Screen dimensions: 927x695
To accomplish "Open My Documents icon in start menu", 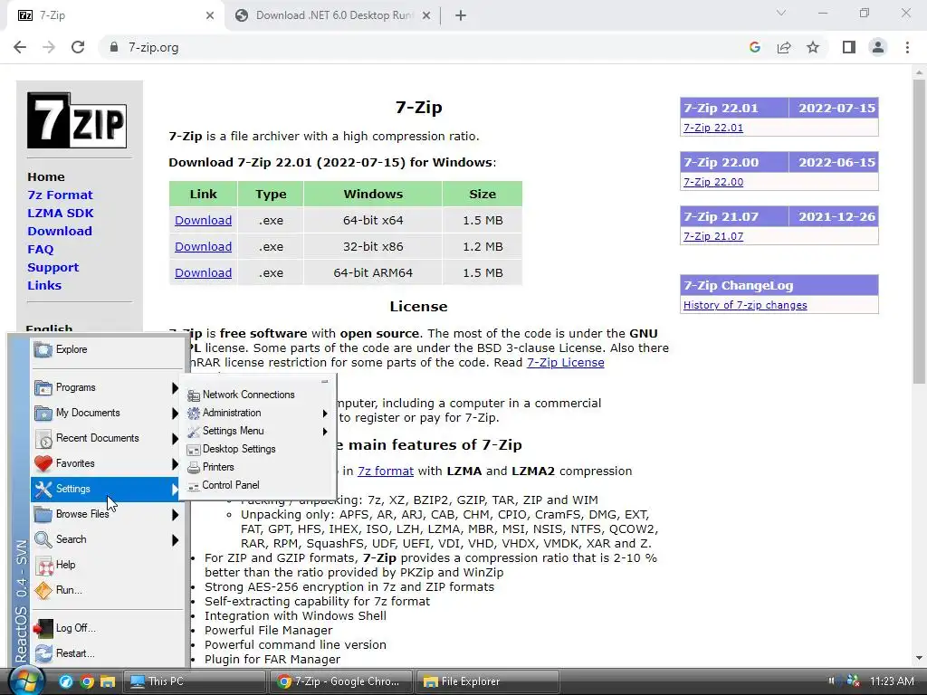I will click(x=43, y=413).
